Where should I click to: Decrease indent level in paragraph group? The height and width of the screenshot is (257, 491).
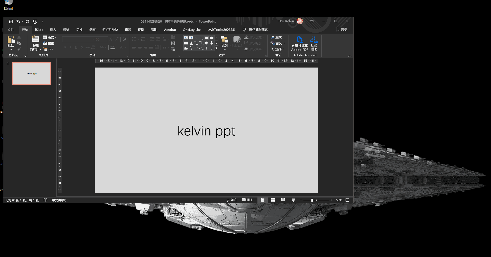152,39
